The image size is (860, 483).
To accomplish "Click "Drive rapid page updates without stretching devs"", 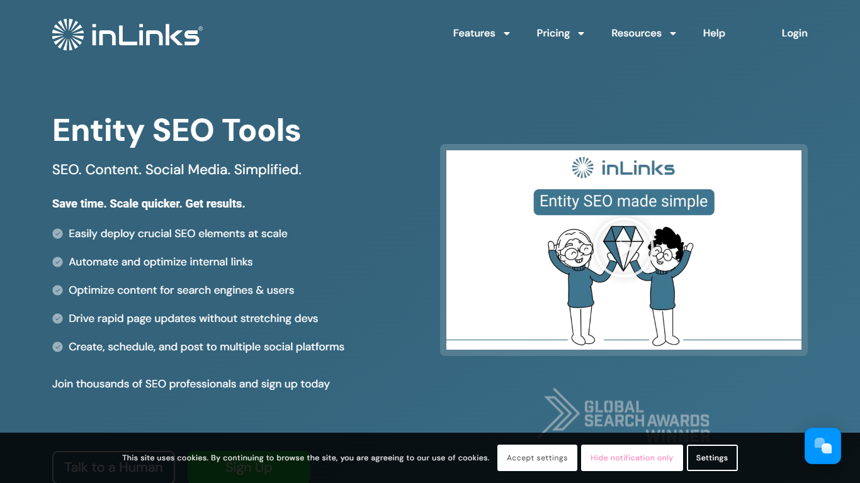I will (193, 318).
